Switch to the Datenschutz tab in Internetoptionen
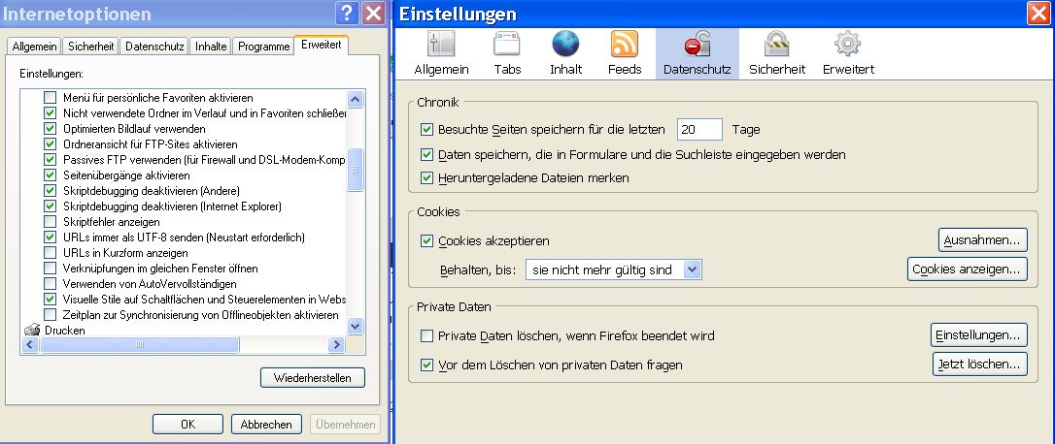This screenshot has width=1055, height=444. click(x=154, y=47)
